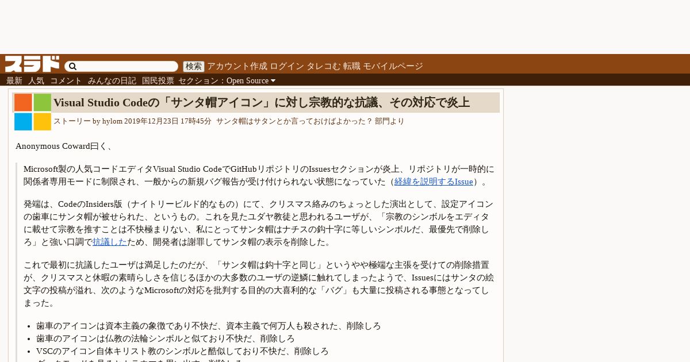Click the bullet 'VSCのアイコン自体キリスト教のシンボルと酷似'
This screenshot has height=362, width=690.
pos(144,351)
